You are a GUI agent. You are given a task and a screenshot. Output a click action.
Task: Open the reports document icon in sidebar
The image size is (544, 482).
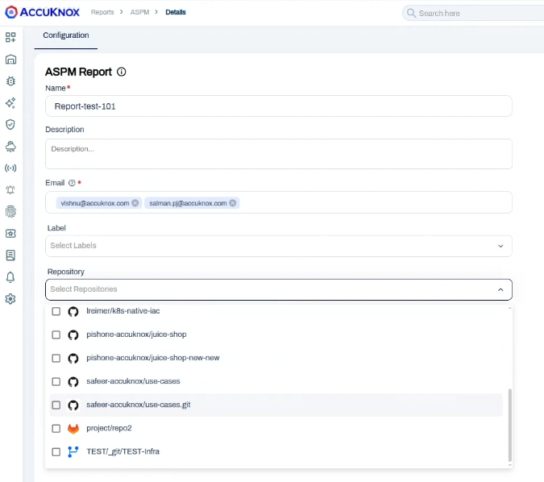10,256
